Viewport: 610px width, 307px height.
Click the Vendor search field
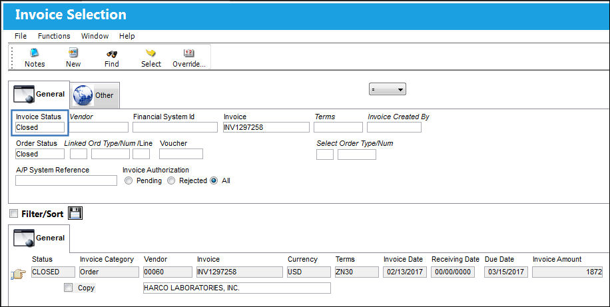(x=99, y=127)
